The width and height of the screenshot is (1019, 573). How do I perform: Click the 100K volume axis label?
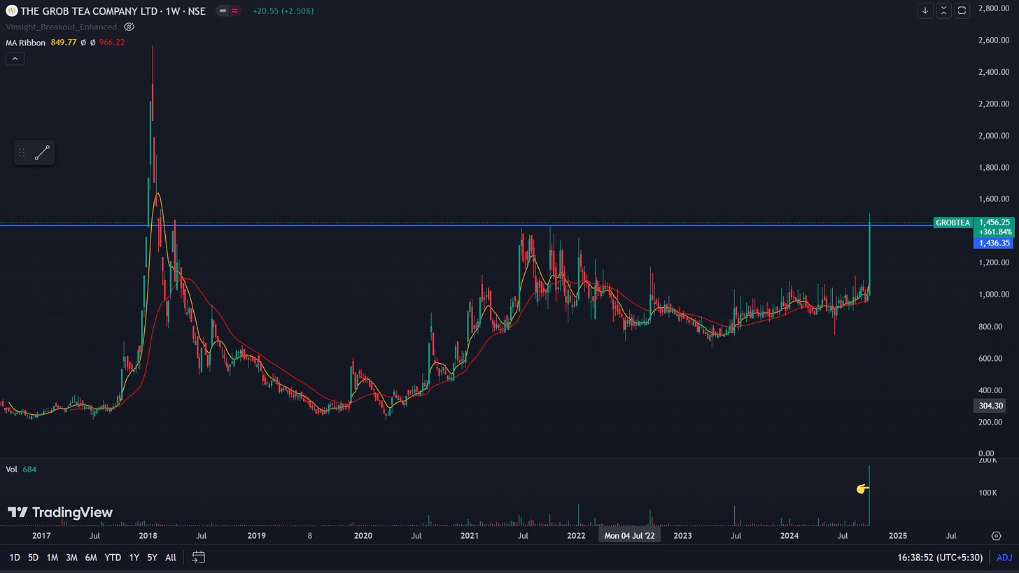989,493
